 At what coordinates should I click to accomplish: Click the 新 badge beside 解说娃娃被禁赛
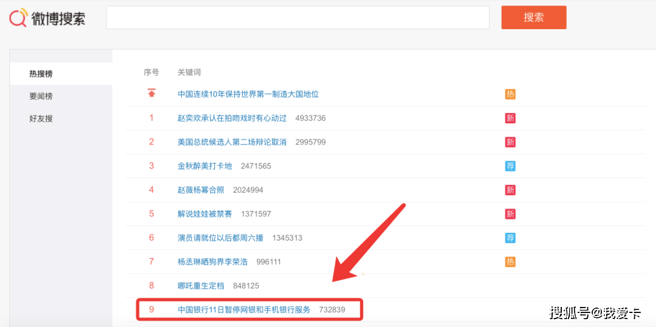pyautogui.click(x=510, y=214)
